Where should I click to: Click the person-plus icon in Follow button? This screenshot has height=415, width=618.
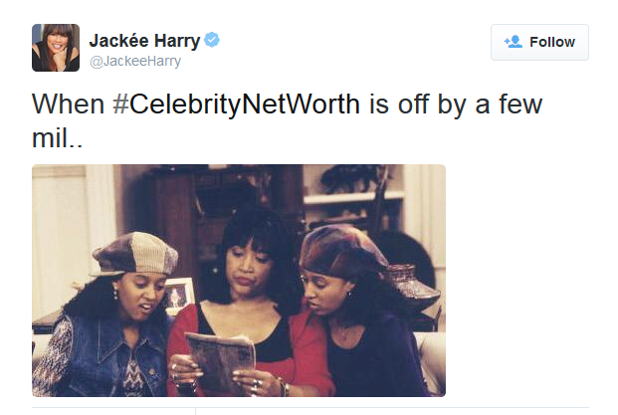pos(513,42)
